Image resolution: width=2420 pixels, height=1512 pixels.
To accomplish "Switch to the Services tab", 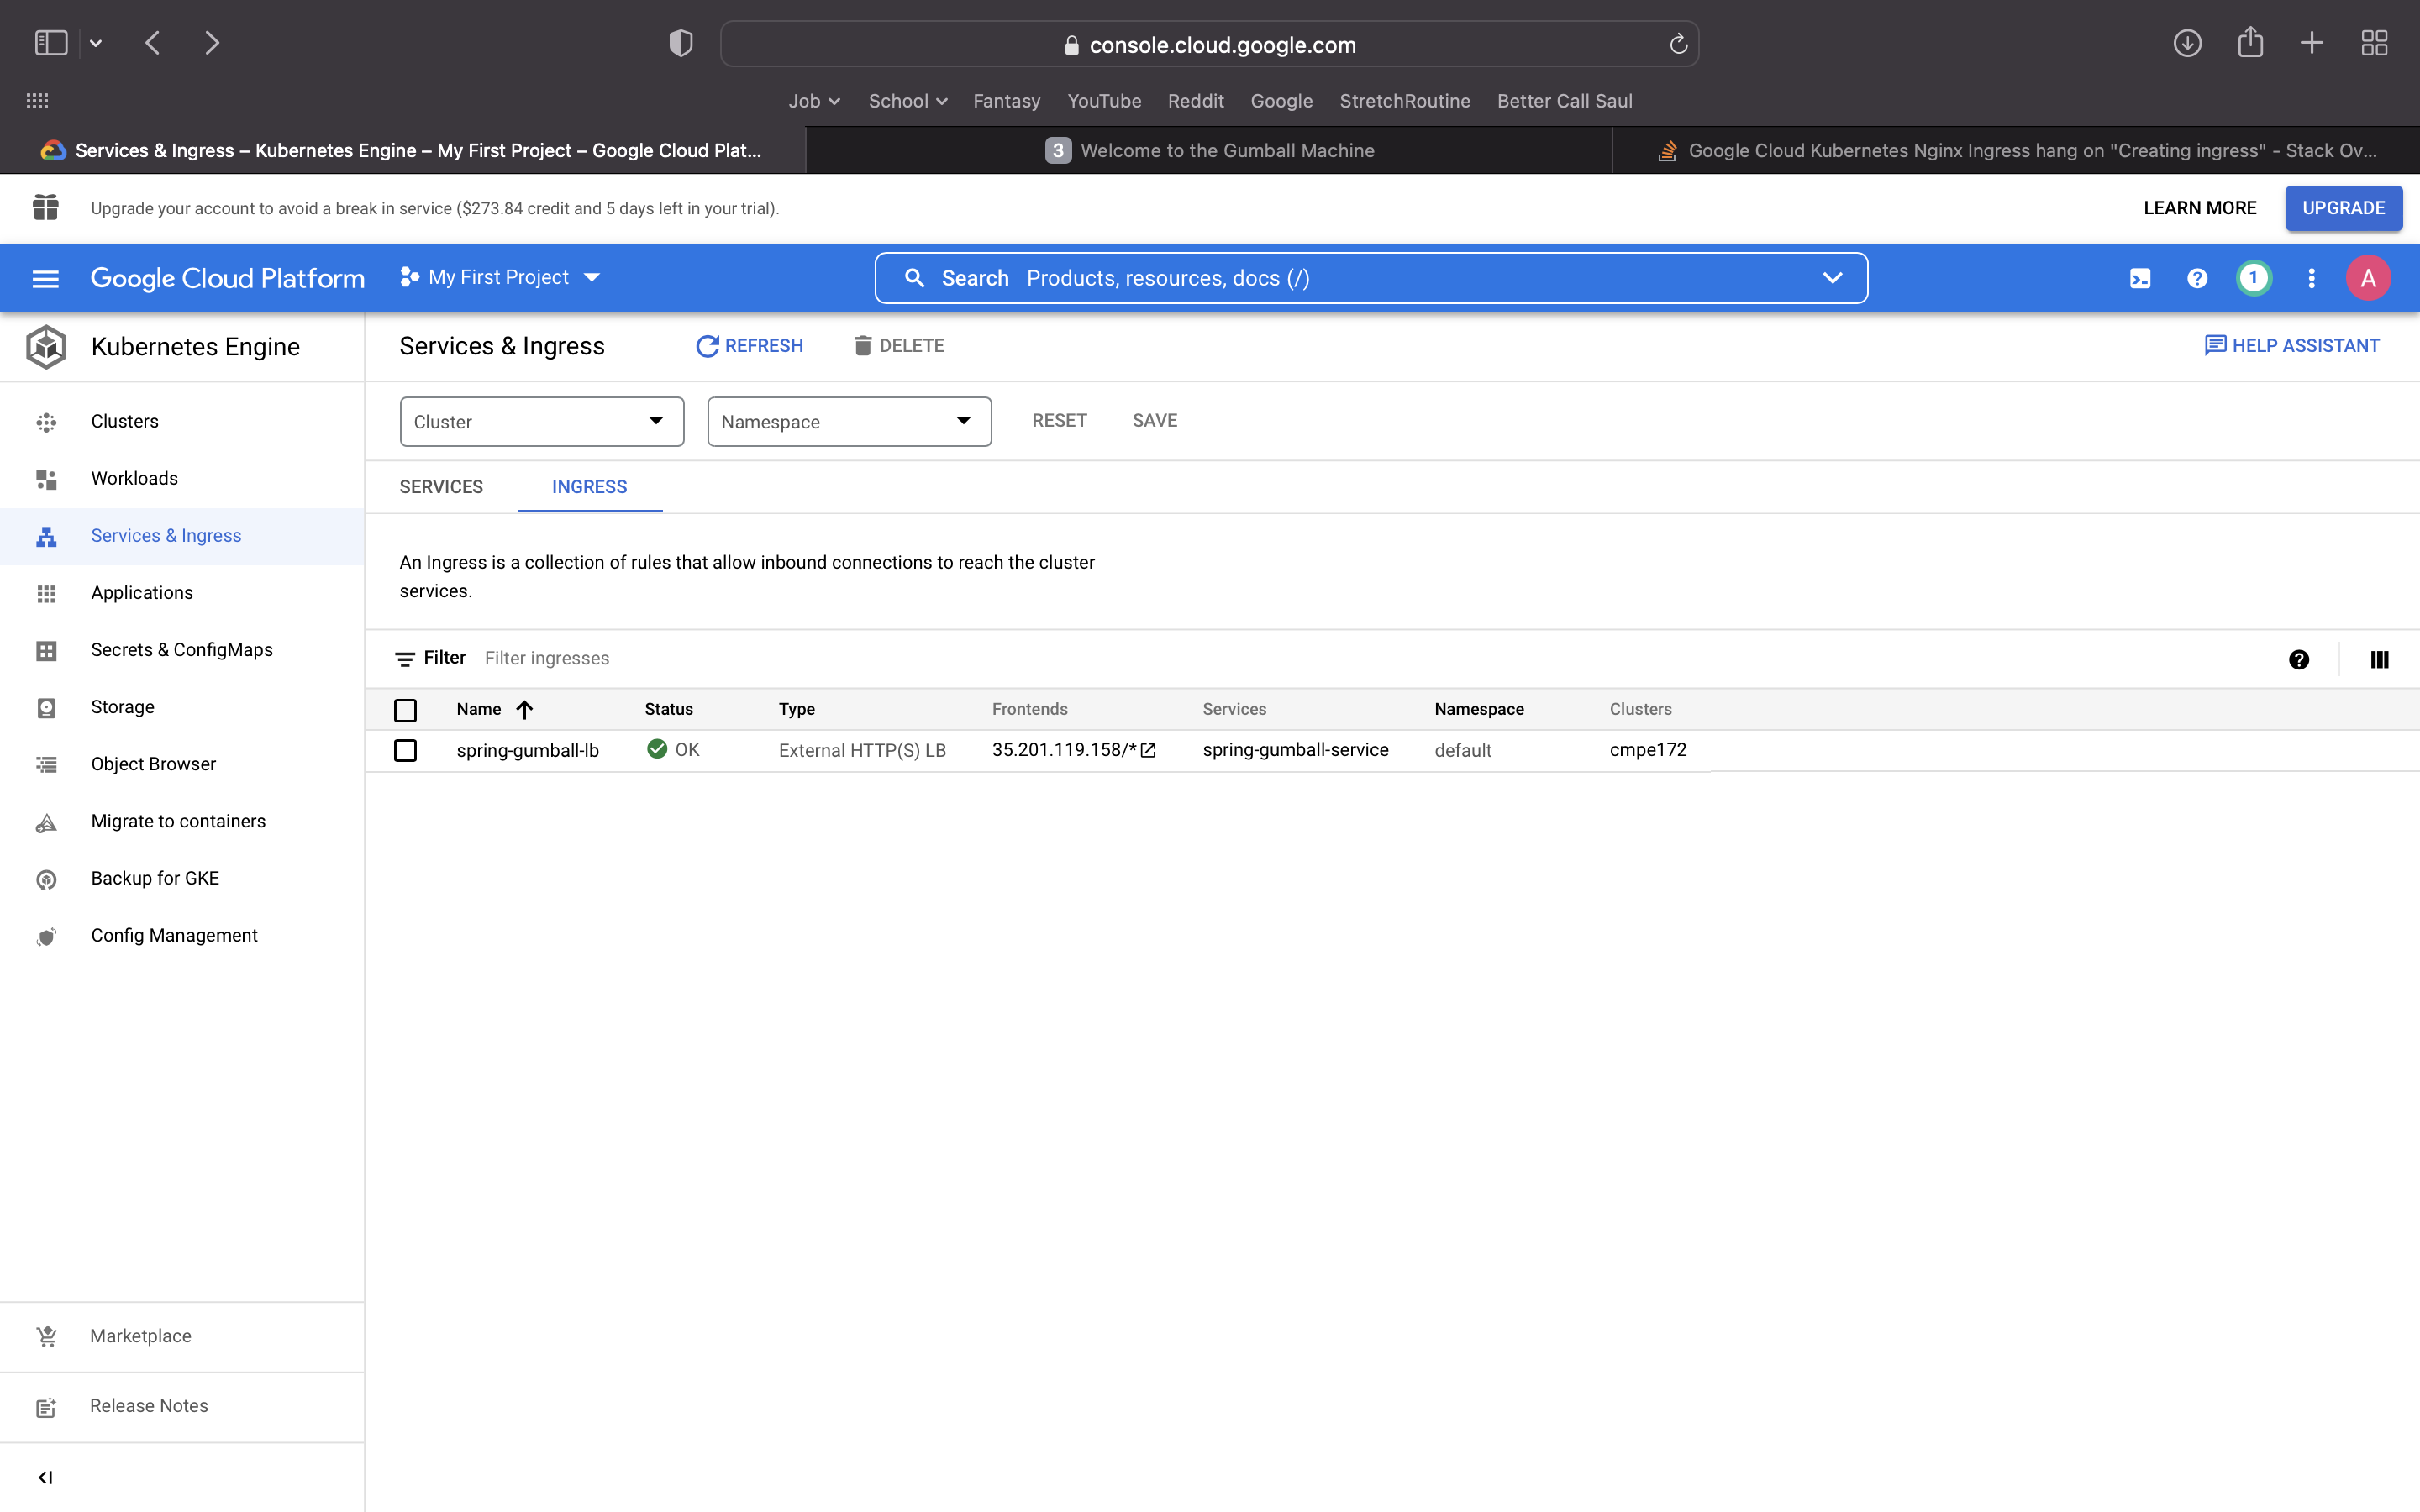I will (x=441, y=487).
